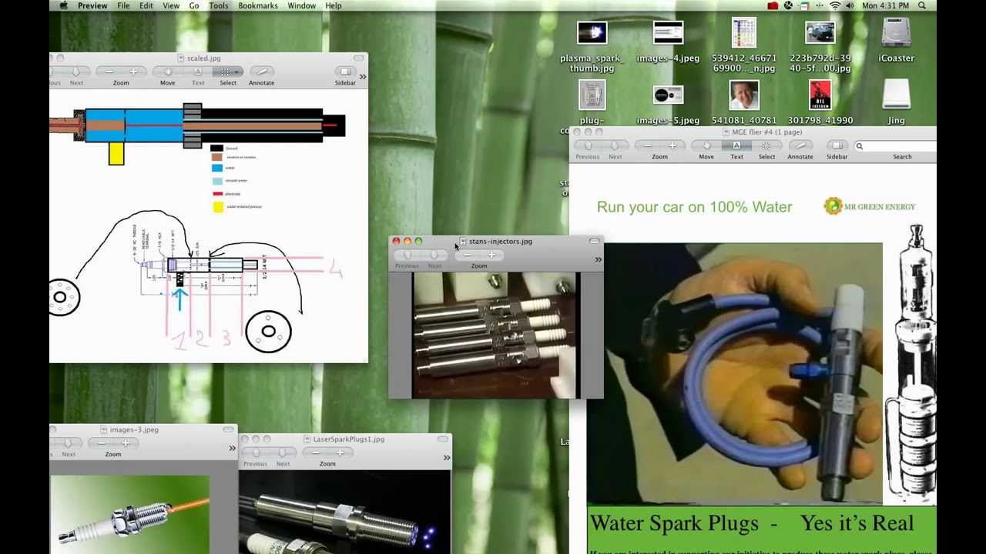Click the toolbar pill button atop scaled.jpg
This screenshot has width=986, height=554.
pos(359,58)
